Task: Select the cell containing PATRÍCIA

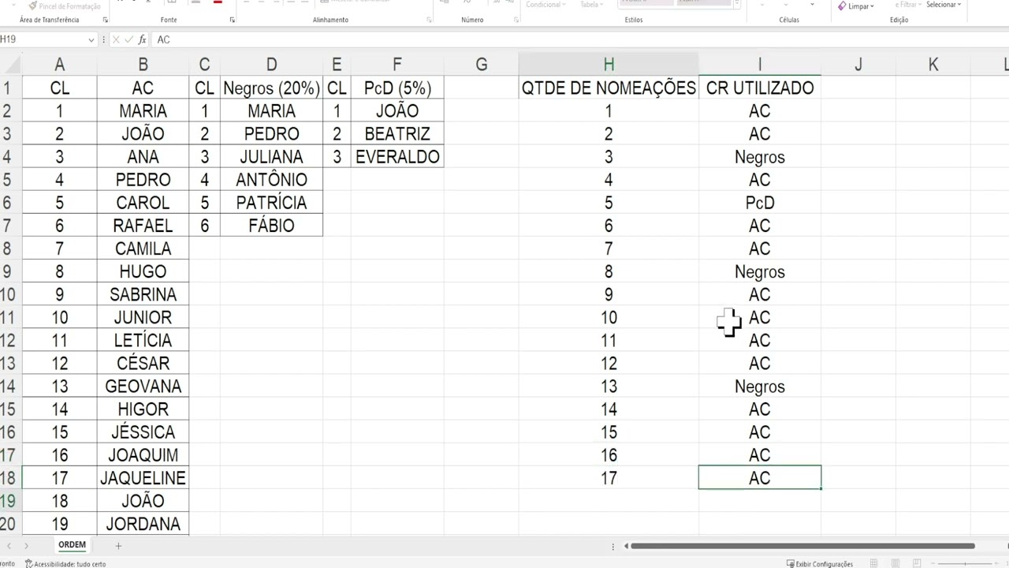Action: [x=271, y=203]
